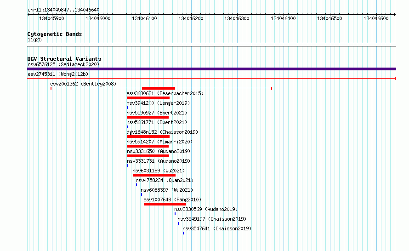This screenshot has height=251, width=409.
Task: Click the blue marker below nsv3547641
Action: tap(183, 233)
